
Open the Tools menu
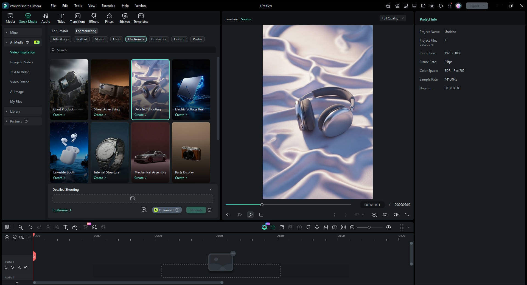point(78,5)
